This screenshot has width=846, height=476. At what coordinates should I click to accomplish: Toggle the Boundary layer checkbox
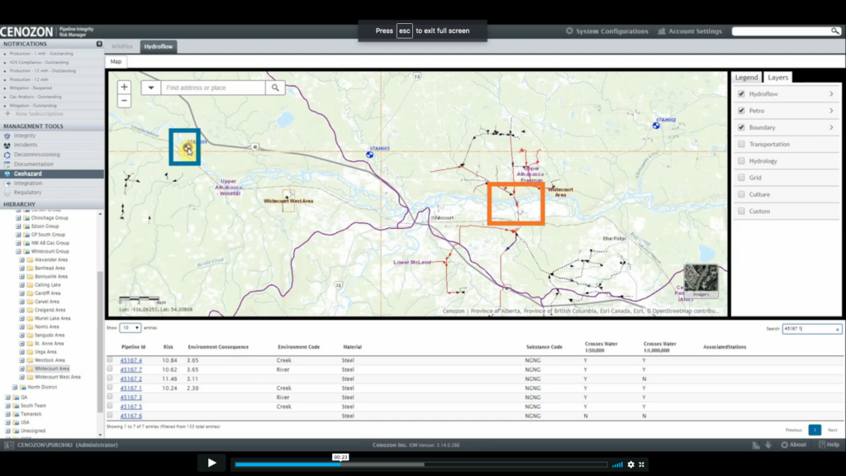[x=741, y=127]
